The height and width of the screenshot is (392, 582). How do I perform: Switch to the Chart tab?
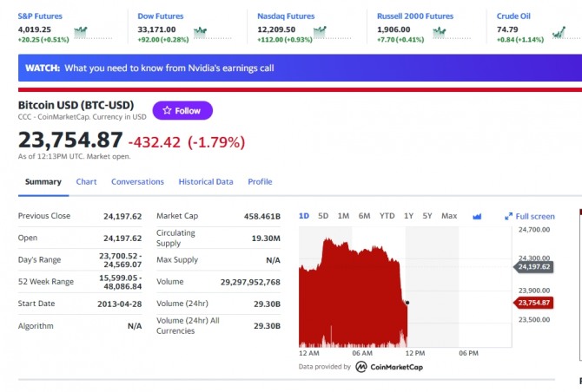(86, 182)
